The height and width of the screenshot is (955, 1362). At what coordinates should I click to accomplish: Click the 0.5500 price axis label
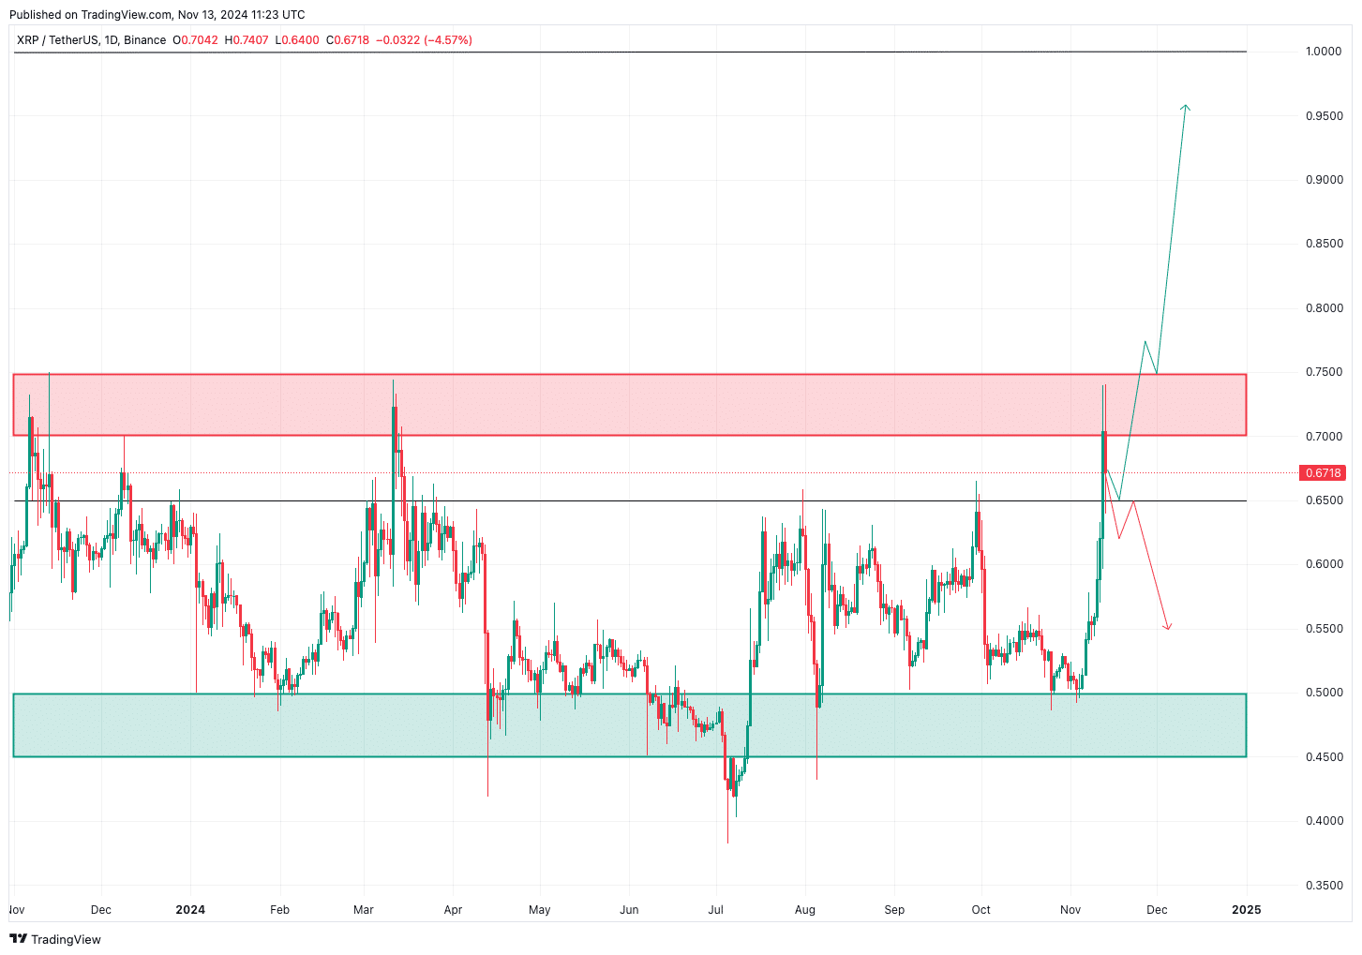coord(1324,629)
